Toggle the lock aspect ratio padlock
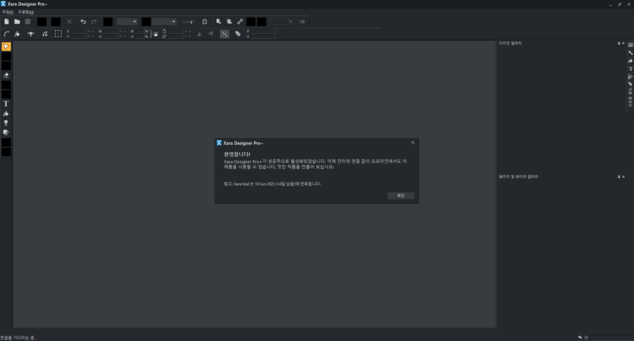634x341 pixels. (x=156, y=34)
